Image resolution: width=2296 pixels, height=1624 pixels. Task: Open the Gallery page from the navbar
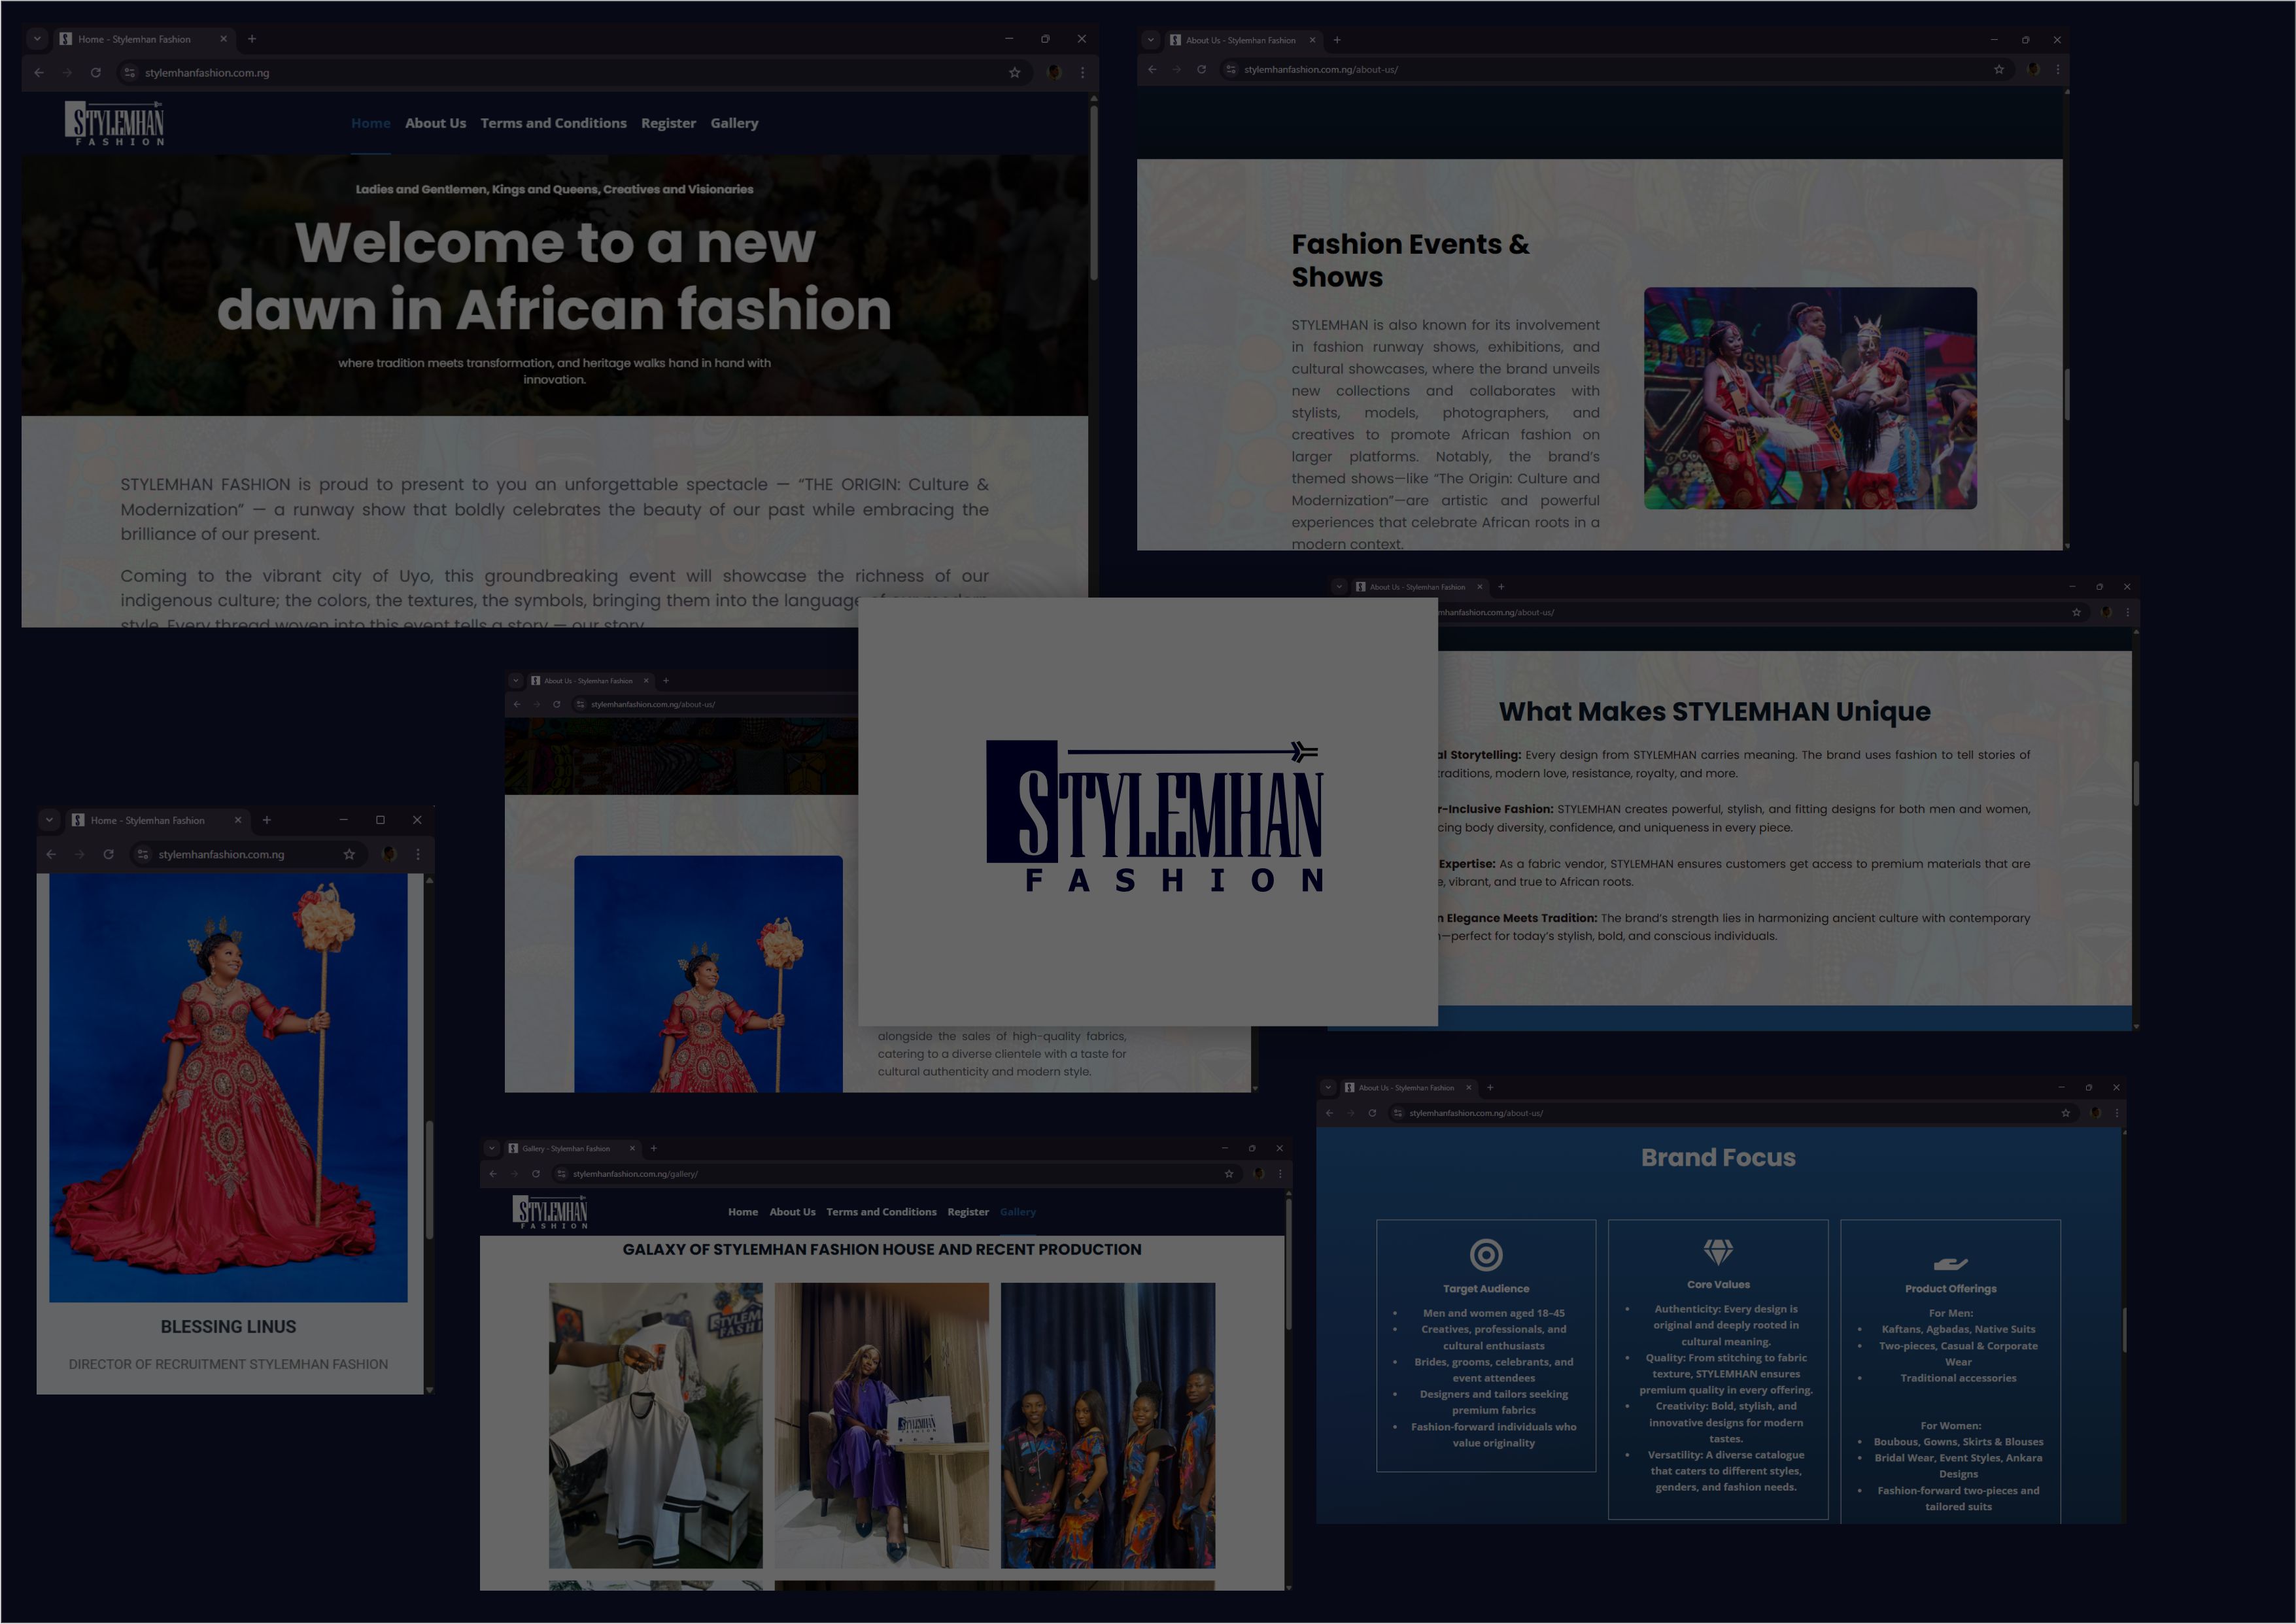734,123
